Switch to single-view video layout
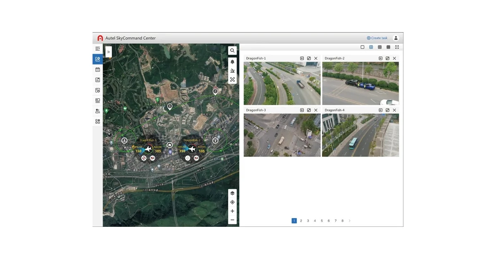The height and width of the screenshot is (259, 496). pyautogui.click(x=362, y=47)
